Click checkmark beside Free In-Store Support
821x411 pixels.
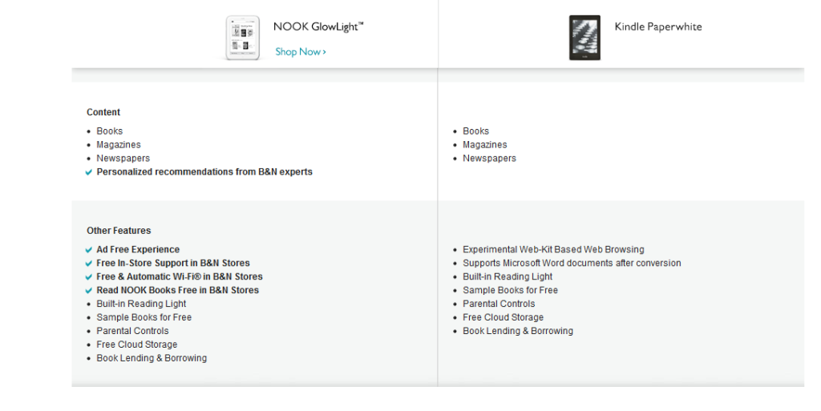click(89, 264)
